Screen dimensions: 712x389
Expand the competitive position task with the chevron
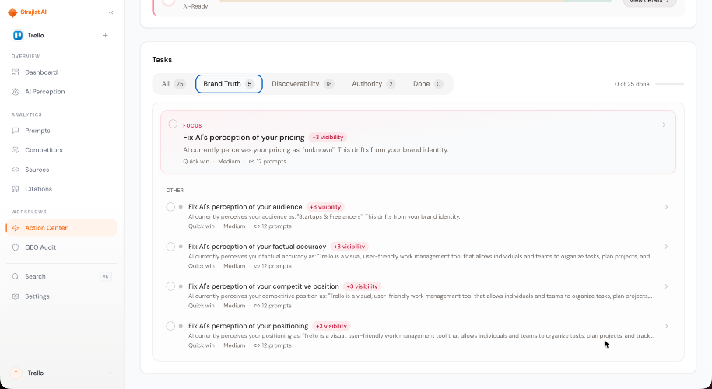tap(666, 286)
